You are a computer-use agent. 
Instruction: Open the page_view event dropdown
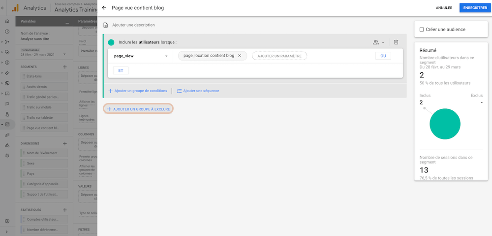[140, 56]
